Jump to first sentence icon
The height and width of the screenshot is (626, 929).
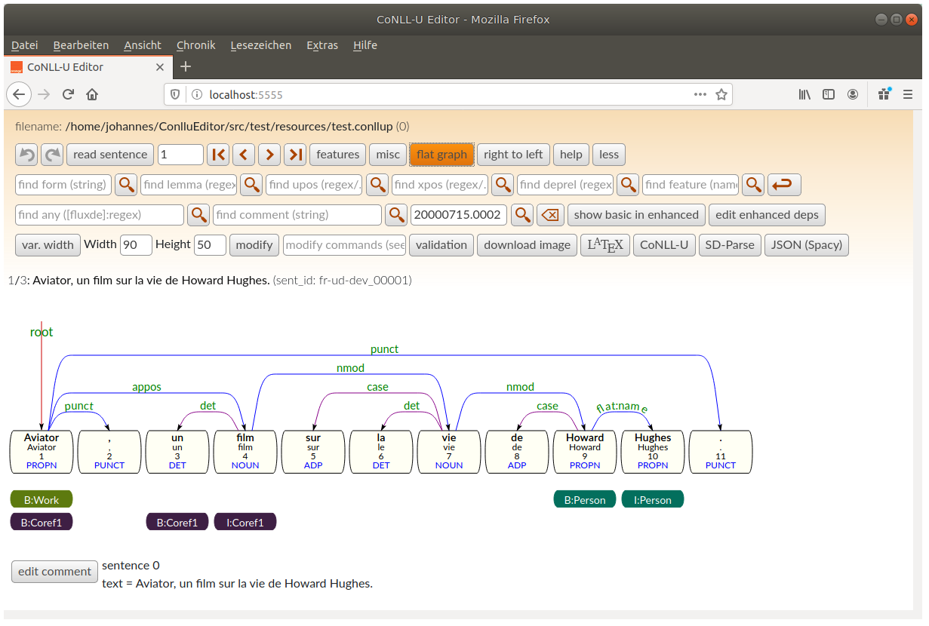point(218,155)
